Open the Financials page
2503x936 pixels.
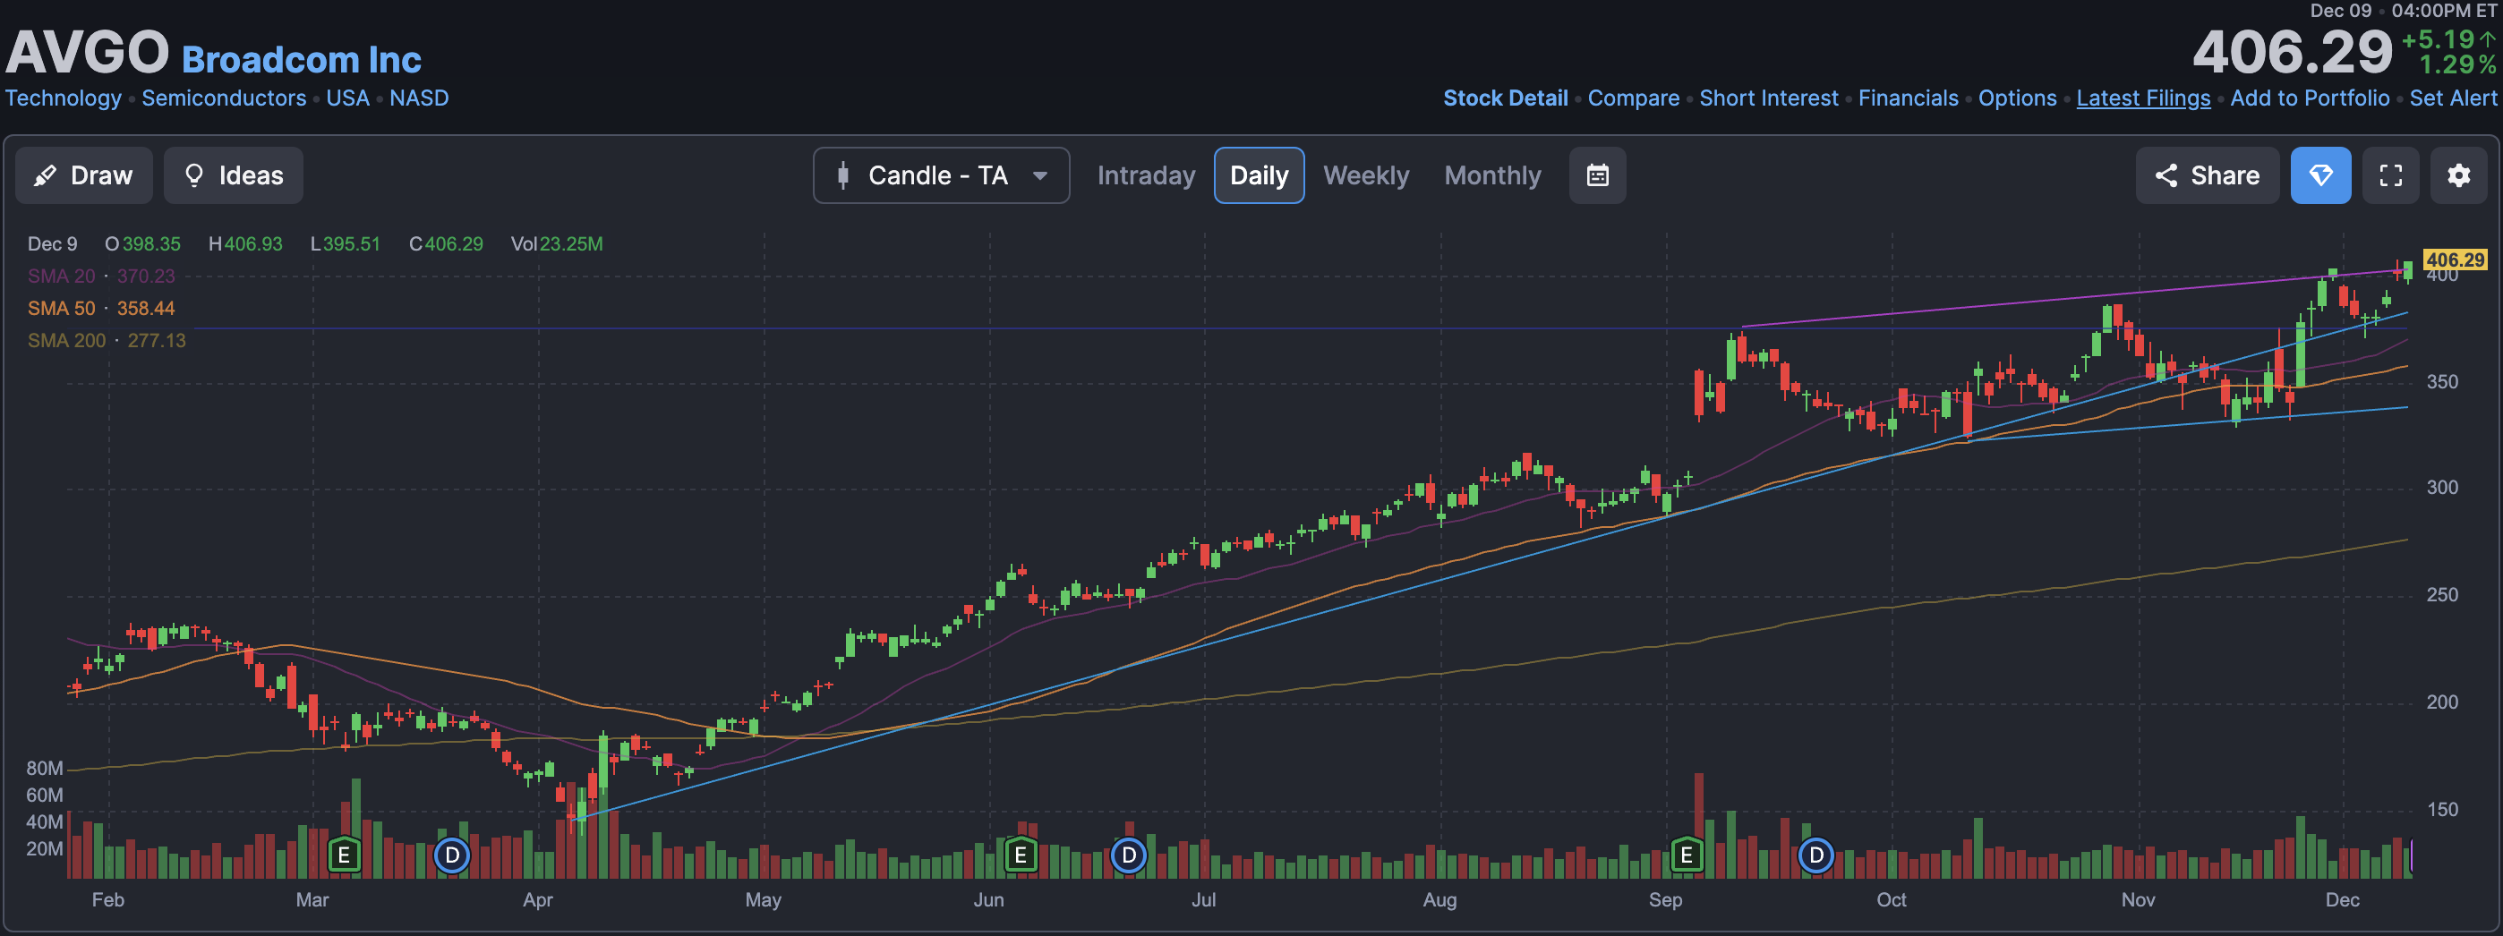(1908, 98)
